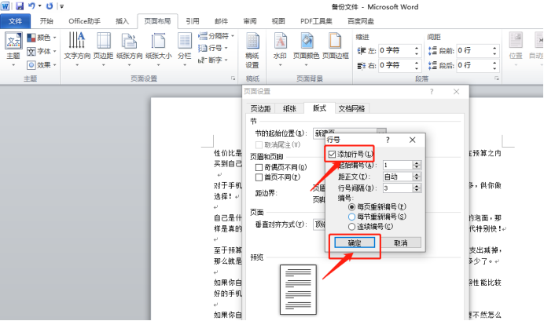Open quick access toolbar customize arrow
Image resolution: width=544 pixels, height=321 pixels.
(62, 6)
